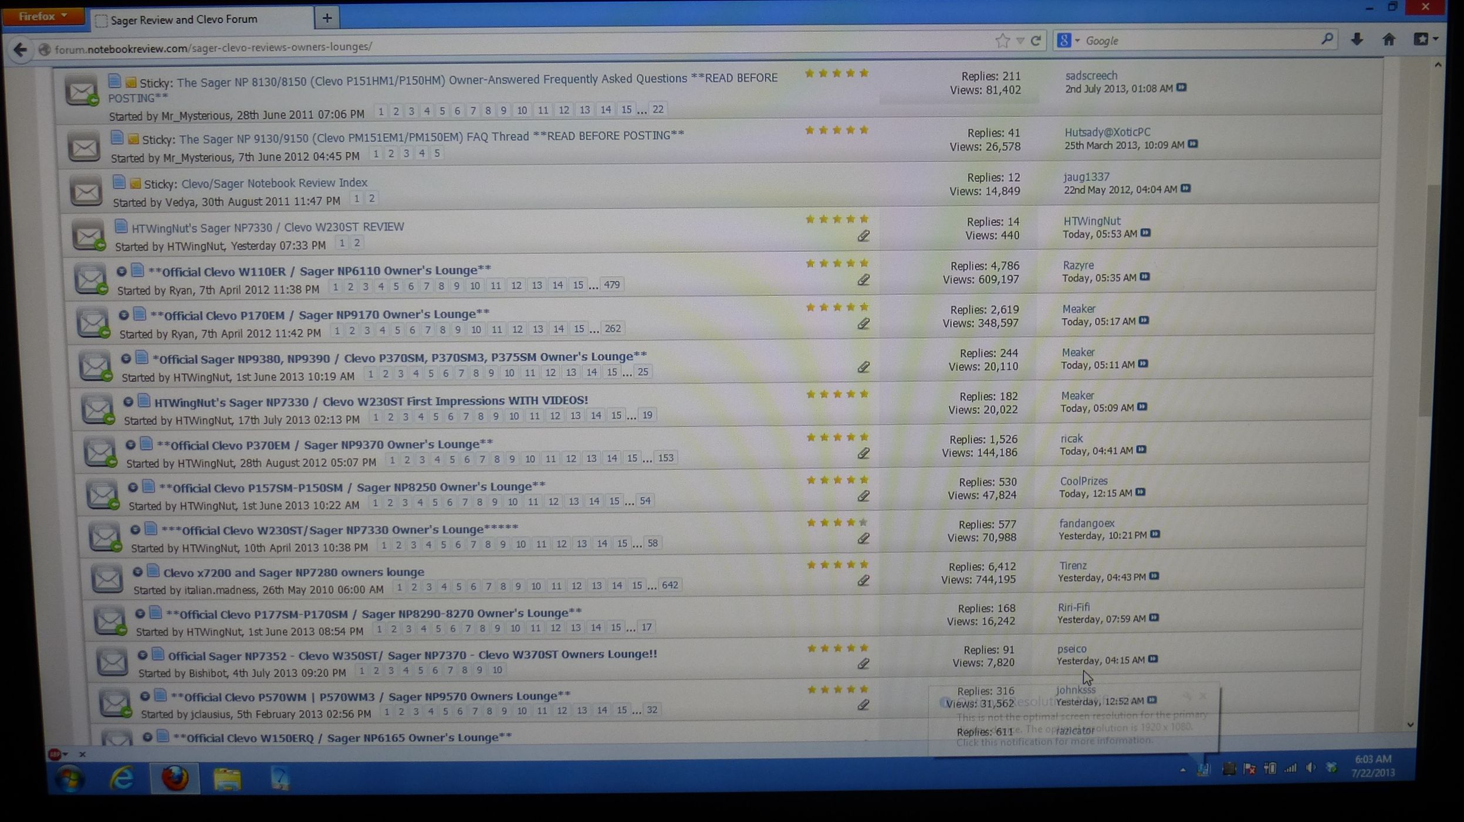Select the Sager Review and Clevo Forum tab
The height and width of the screenshot is (822, 1464).
pyautogui.click(x=203, y=19)
